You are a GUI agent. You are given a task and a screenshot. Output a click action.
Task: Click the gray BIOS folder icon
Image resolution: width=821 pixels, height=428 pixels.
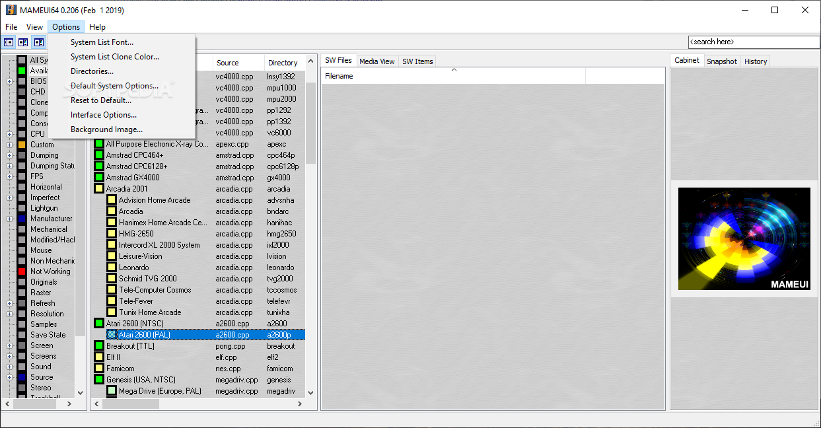22,81
